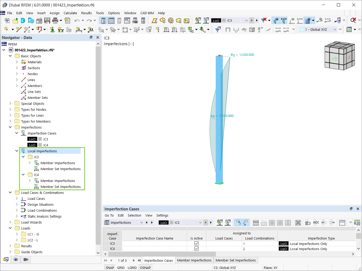Screen dimensions: 362x271
Task: Click the New Node tool icon
Action: 6,29
